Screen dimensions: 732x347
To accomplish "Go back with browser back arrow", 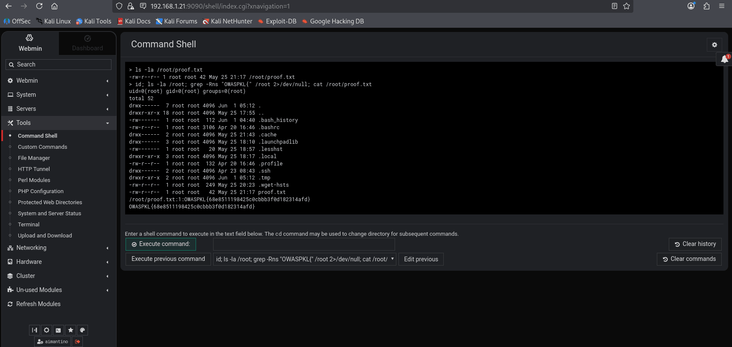I will [9, 6].
